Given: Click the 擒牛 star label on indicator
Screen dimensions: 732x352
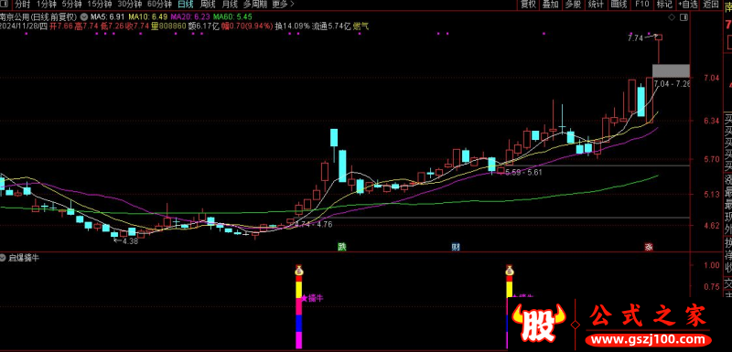Looking at the screenshot, I should [x=312, y=298].
